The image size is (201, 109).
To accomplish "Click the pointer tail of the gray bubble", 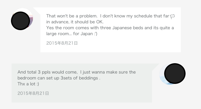I will pyautogui.click(x=155, y=67).
